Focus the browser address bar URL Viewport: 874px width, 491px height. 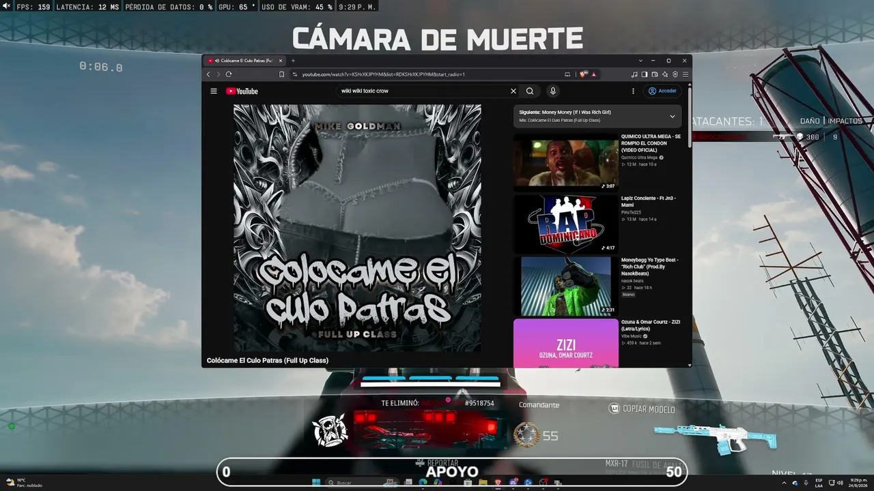coord(383,74)
